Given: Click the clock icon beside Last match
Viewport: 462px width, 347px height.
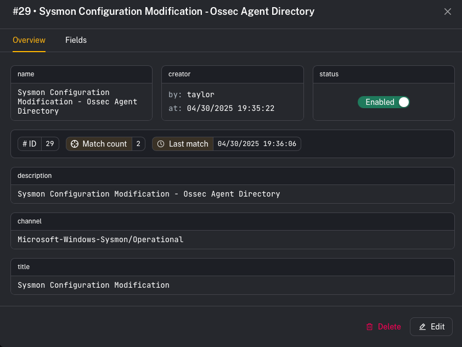Looking at the screenshot, I should (161, 144).
